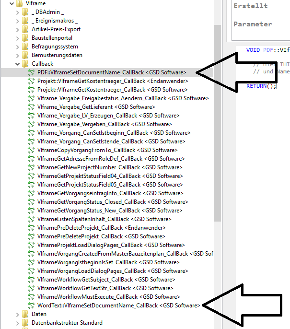
Task: Select the Datenbankstruktur Standard folder label
Action: (67, 323)
